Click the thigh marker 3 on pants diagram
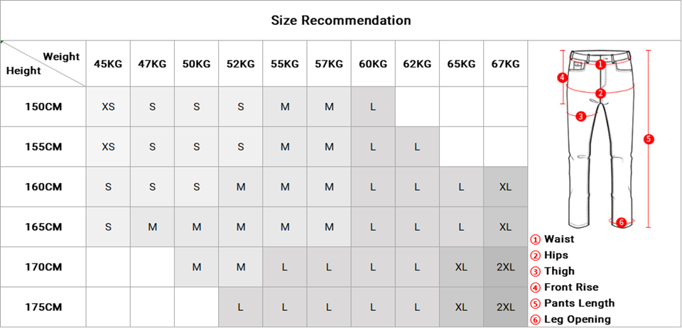This screenshot has height=328, width=682. coord(580,116)
